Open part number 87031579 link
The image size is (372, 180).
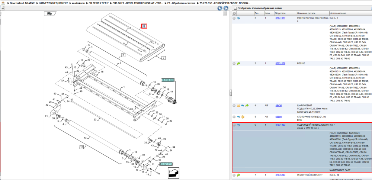point(280,63)
